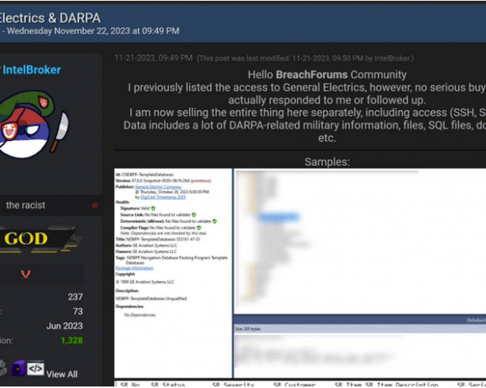Screen dimensions: 486x388
Task: Click the code brackets award icon
Action: [x=36, y=369]
